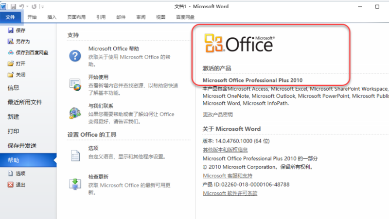Click the 关闭 folder icon in sidebar
The image size is (389, 219).
pyautogui.click(x=10, y=75)
